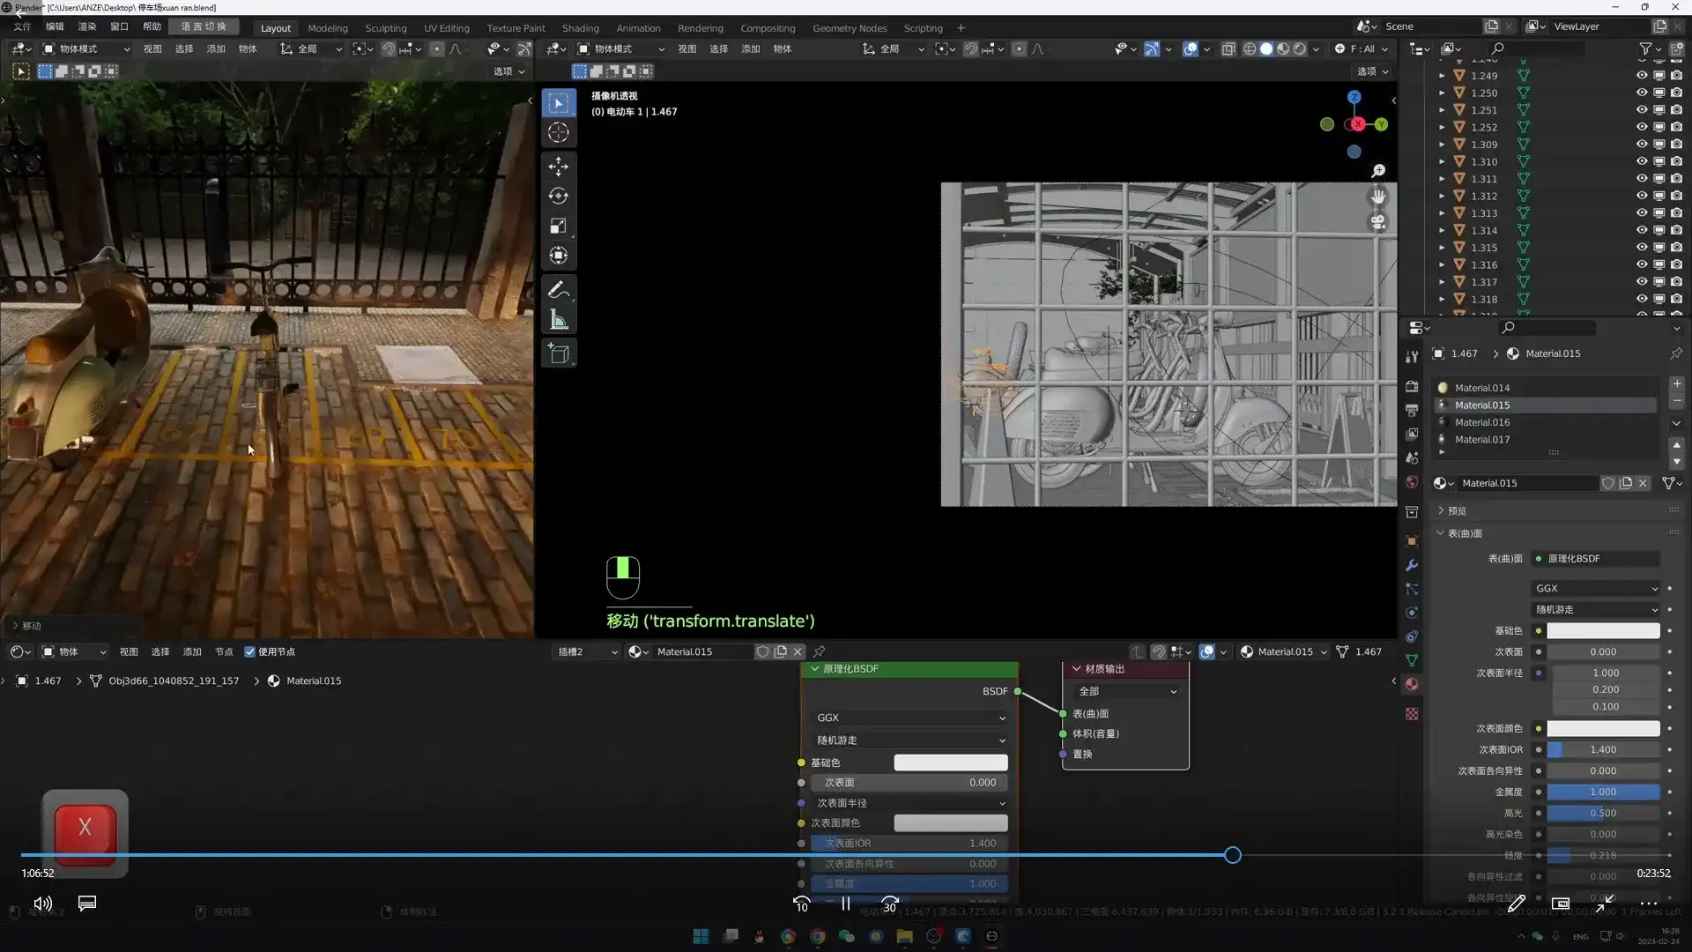Expand the Preview panel in material properties

pos(1458,510)
